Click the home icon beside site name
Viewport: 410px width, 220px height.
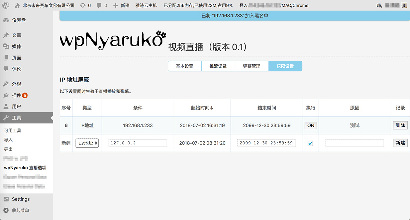(17, 5)
